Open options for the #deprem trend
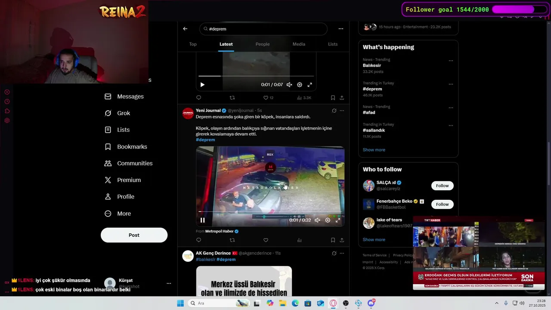The height and width of the screenshot is (310, 551). click(x=451, y=84)
